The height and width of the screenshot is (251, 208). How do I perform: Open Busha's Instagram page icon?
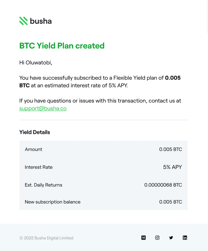(x=157, y=238)
